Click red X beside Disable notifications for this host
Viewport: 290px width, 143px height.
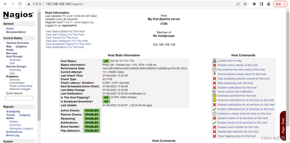point(214,88)
